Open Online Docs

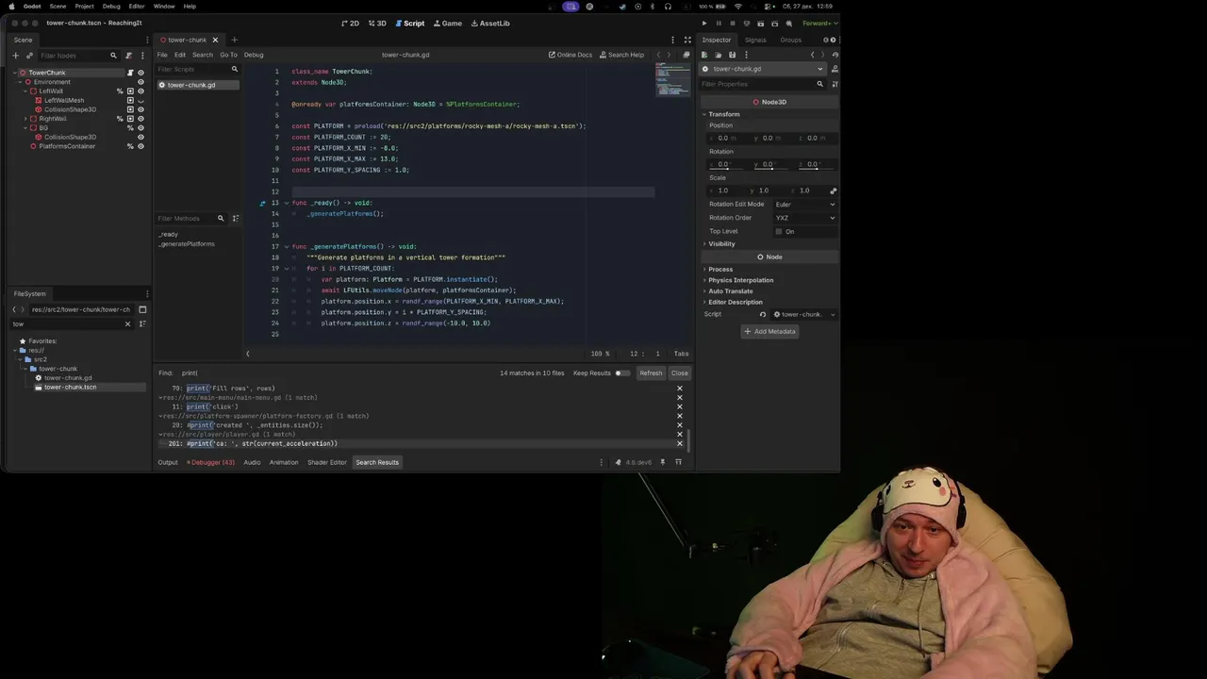pos(570,55)
